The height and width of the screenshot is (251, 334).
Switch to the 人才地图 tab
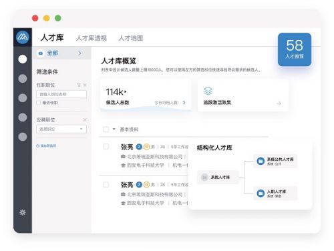pyautogui.click(x=131, y=38)
